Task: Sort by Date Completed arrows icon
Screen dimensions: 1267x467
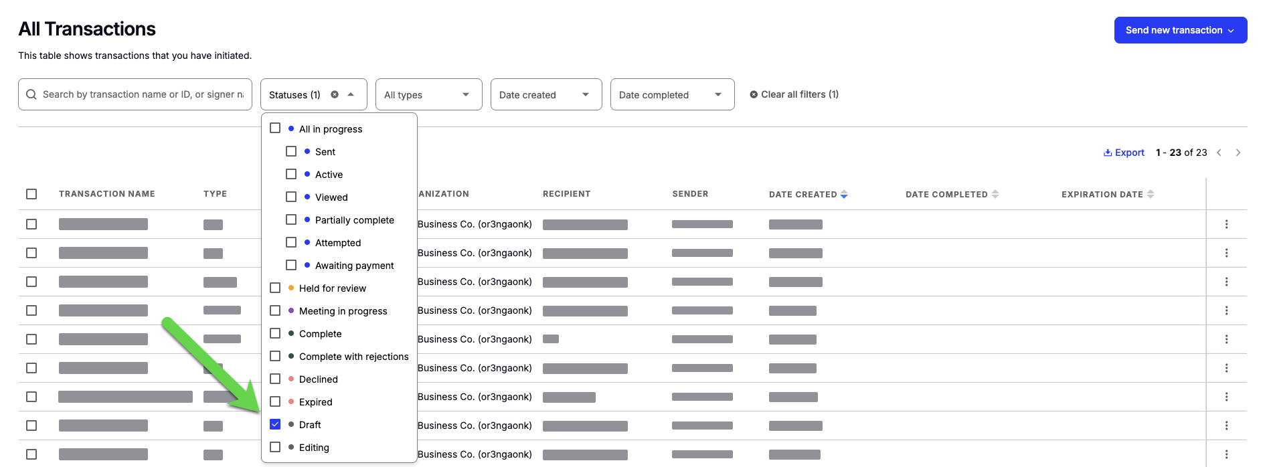Action: 995,194
